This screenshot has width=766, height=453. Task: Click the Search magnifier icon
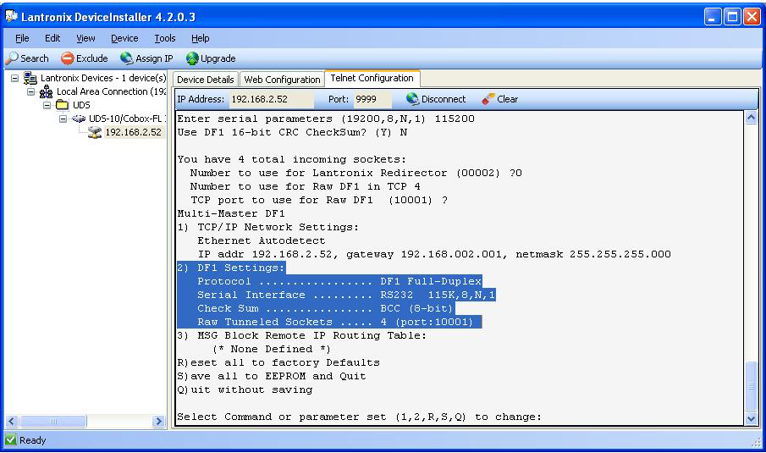tap(12, 58)
